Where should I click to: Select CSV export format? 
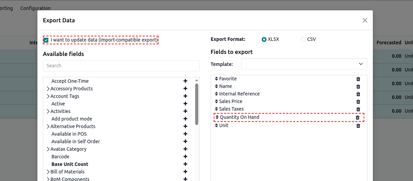click(x=303, y=39)
